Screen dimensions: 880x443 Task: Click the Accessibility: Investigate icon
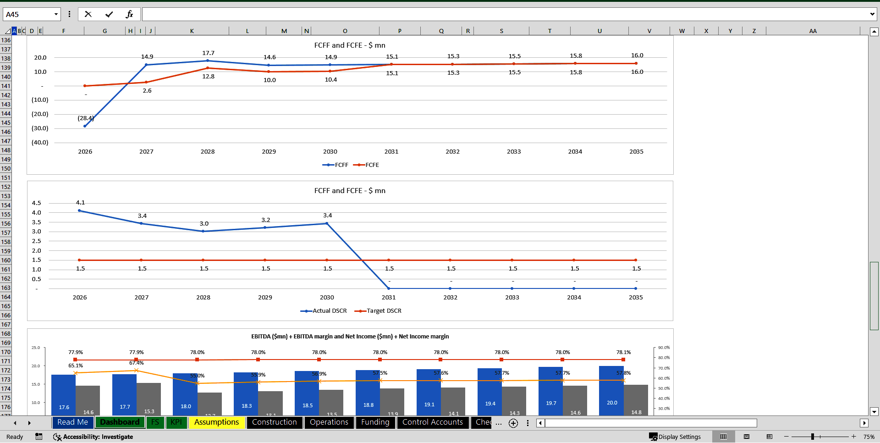tap(57, 437)
